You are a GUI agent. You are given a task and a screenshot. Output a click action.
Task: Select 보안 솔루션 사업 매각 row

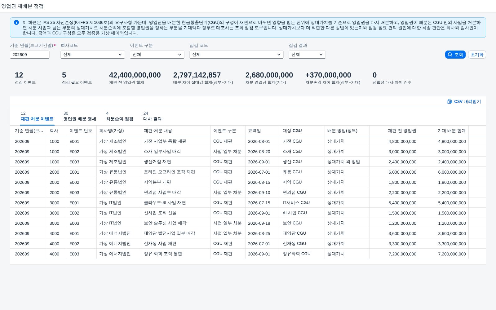(x=248, y=223)
